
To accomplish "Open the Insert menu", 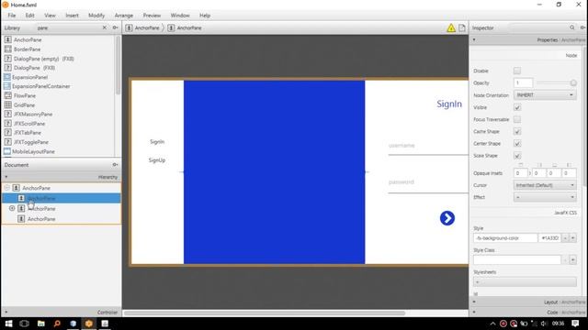I will coord(72,16).
